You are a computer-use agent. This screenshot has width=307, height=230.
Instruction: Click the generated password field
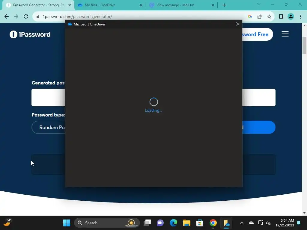click(x=153, y=97)
